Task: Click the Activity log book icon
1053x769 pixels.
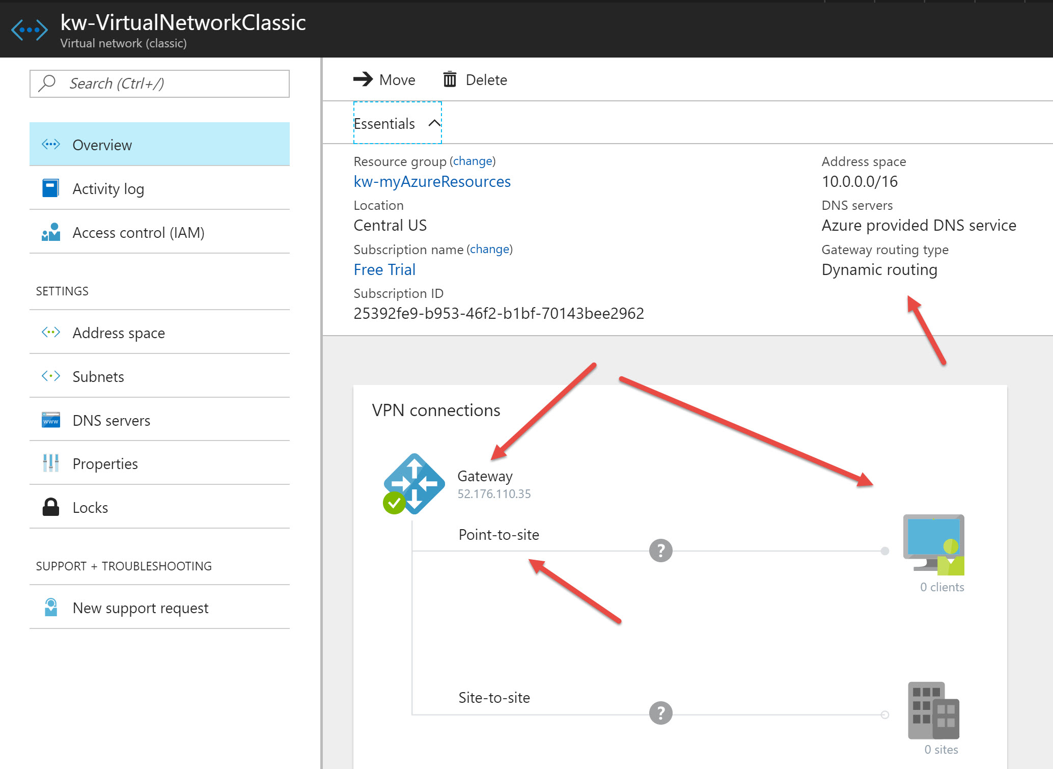Action: [50, 188]
